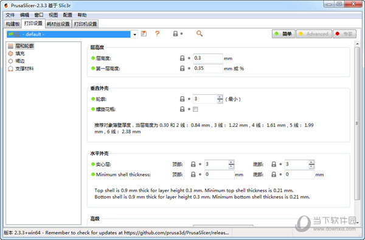Switch to Advanced mode
Screen dimensions: 365x240
[x=314, y=34]
